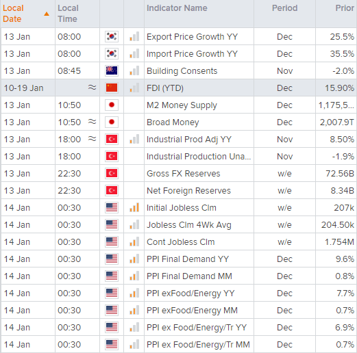
Task: Click New Zealand flag on Building Consents row
Action: click(x=112, y=70)
